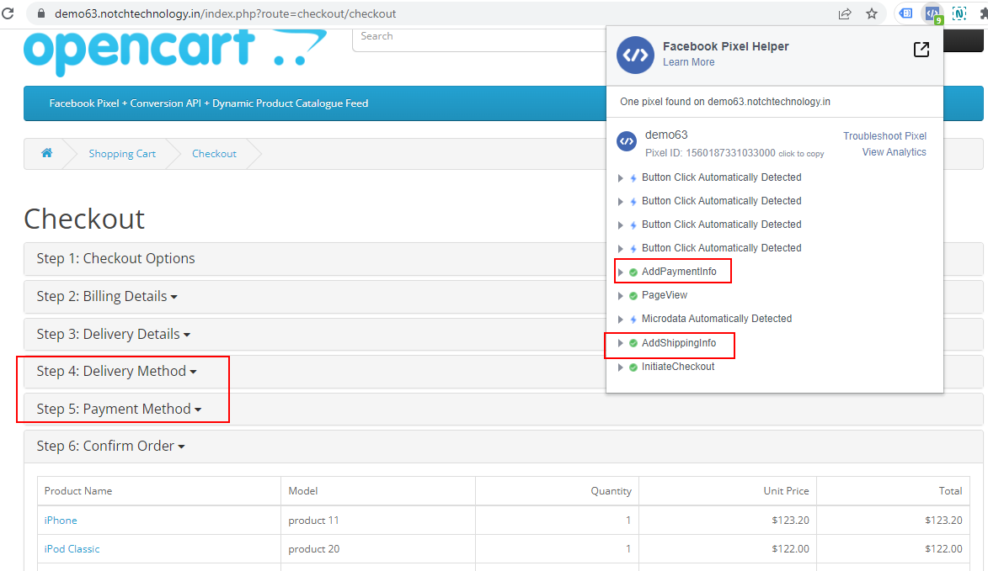The height and width of the screenshot is (571, 988).
Task: Click the green check icon next to PageView
Action: coord(633,295)
